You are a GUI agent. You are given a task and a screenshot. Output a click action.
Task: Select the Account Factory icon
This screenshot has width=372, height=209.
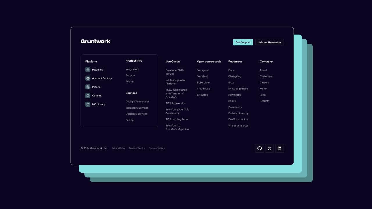pyautogui.click(x=88, y=78)
